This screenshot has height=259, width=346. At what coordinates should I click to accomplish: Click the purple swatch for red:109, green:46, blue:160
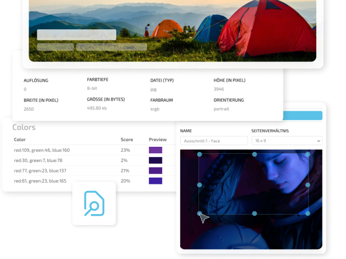[x=156, y=150]
